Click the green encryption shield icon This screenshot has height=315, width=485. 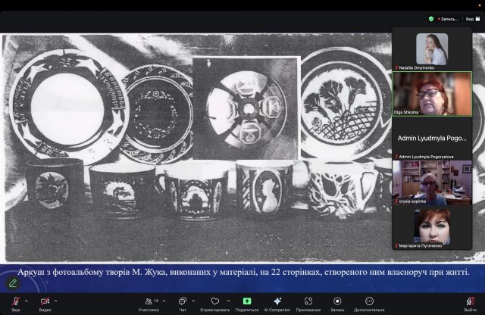pyautogui.click(x=431, y=18)
